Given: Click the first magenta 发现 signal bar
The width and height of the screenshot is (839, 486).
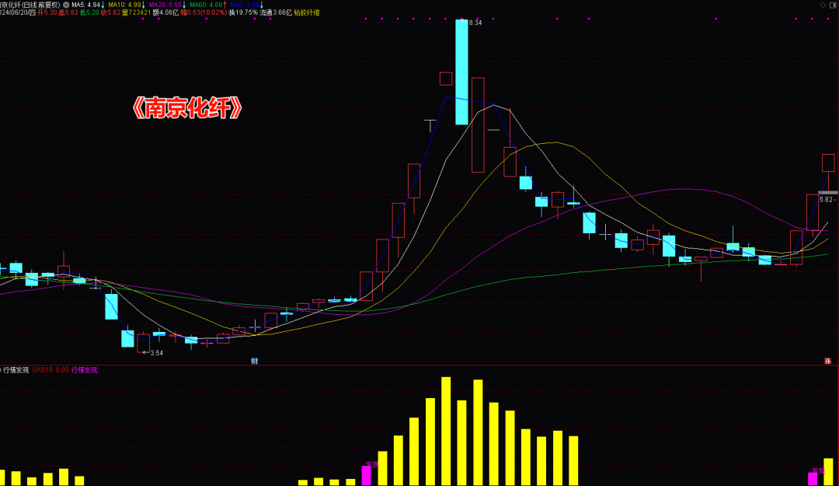Looking at the screenshot, I should click(x=367, y=475).
